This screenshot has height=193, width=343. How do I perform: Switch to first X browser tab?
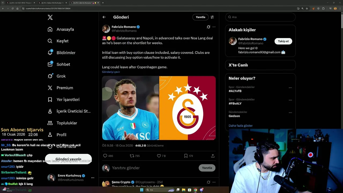[20, 3]
